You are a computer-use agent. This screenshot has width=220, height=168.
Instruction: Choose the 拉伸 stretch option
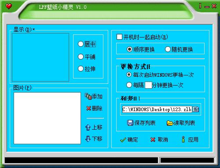click(81, 68)
